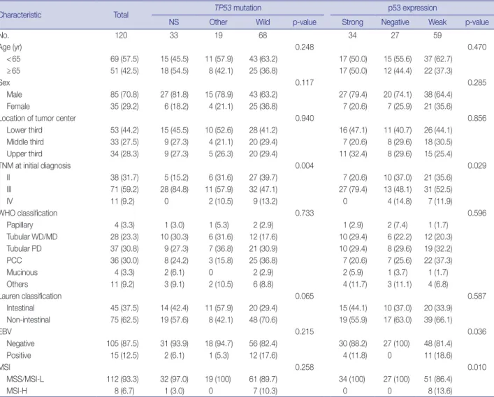Click the p-value '0.470' for Age
The width and height of the screenshot is (494, 397).
(477, 47)
